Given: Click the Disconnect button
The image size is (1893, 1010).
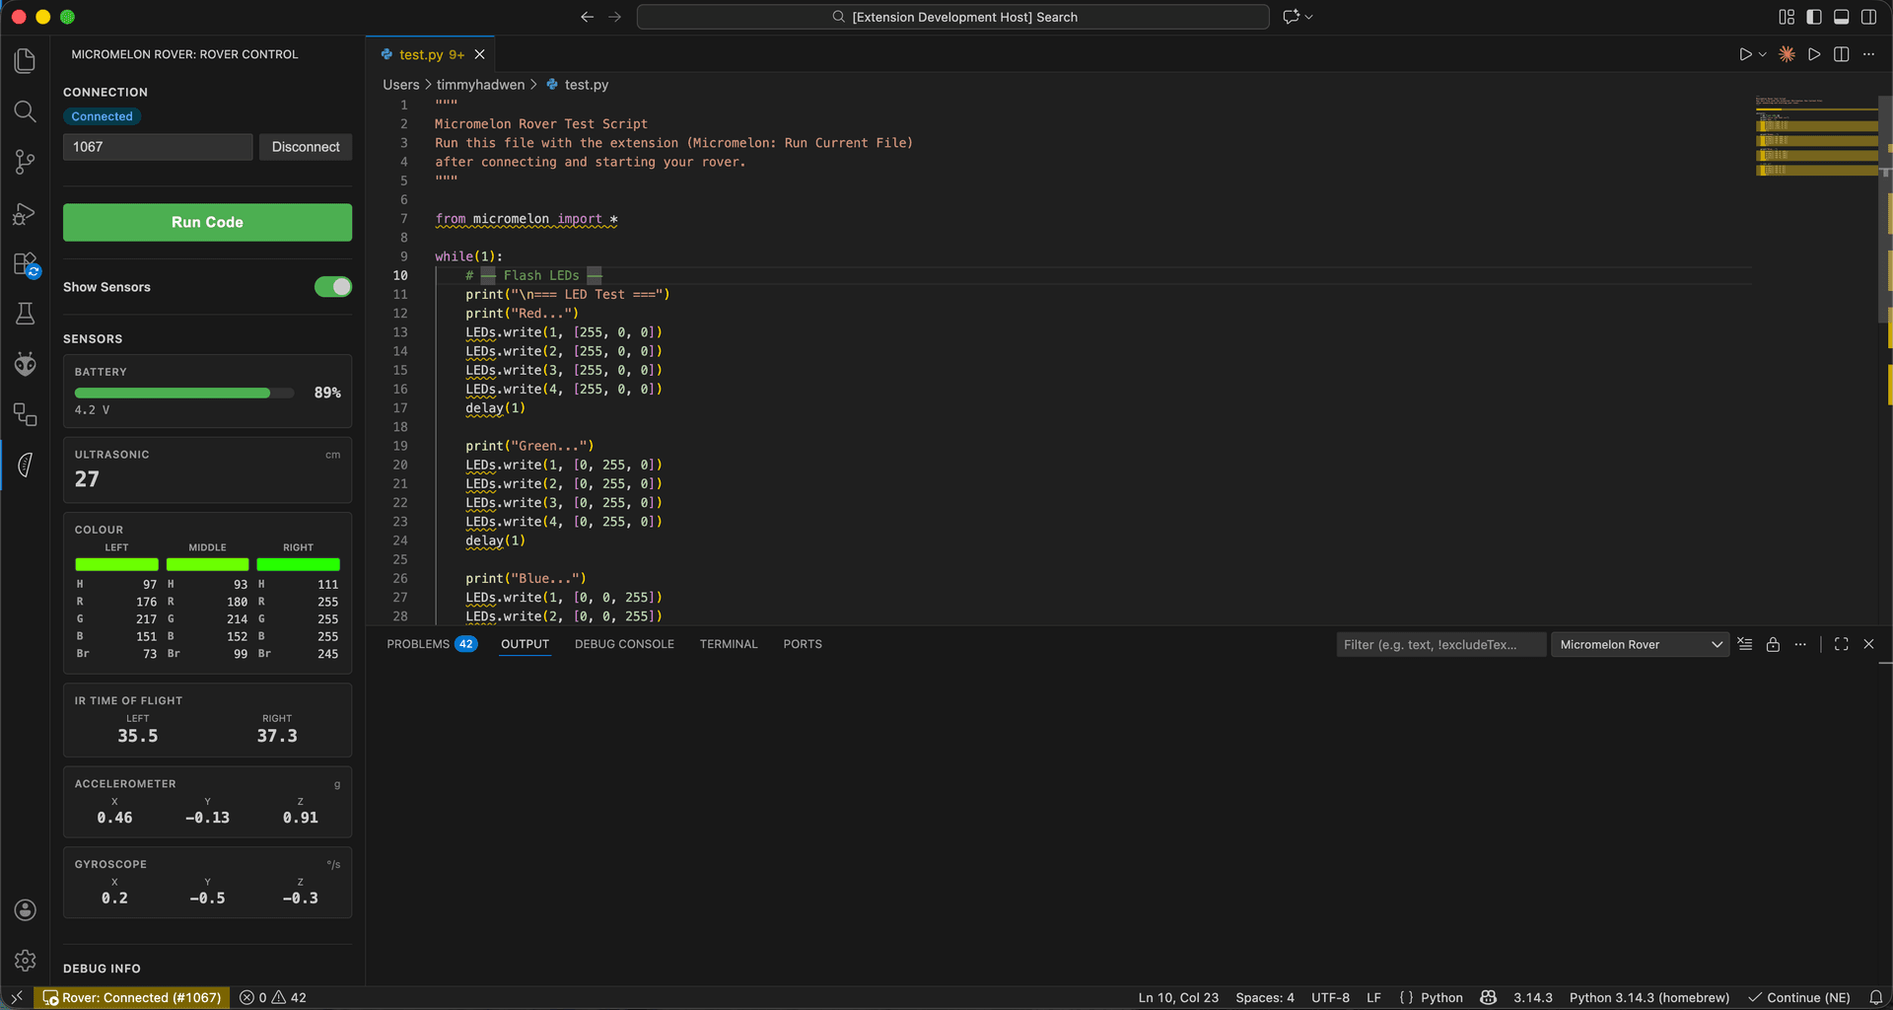Looking at the screenshot, I should click(x=305, y=146).
